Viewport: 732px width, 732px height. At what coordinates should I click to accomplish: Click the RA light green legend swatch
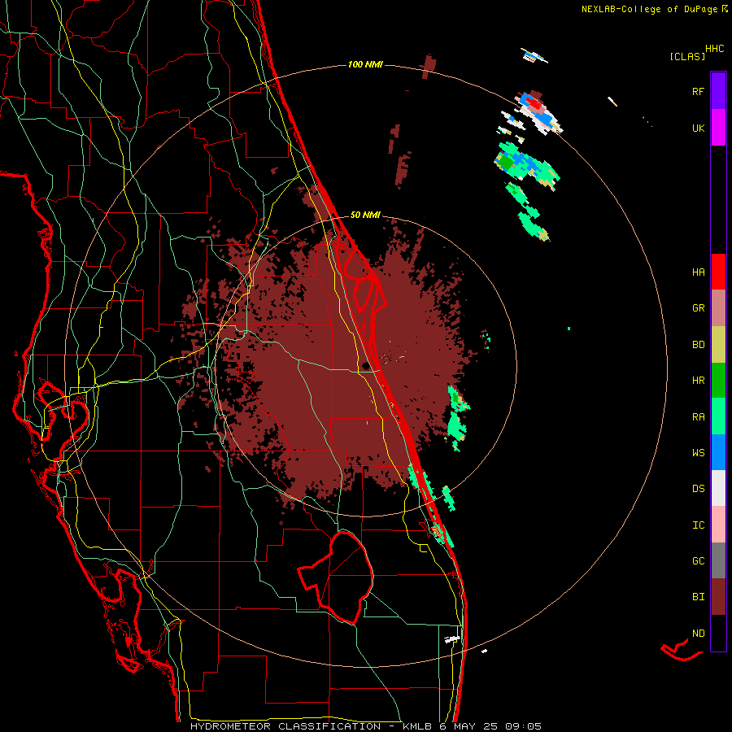pyautogui.click(x=718, y=416)
